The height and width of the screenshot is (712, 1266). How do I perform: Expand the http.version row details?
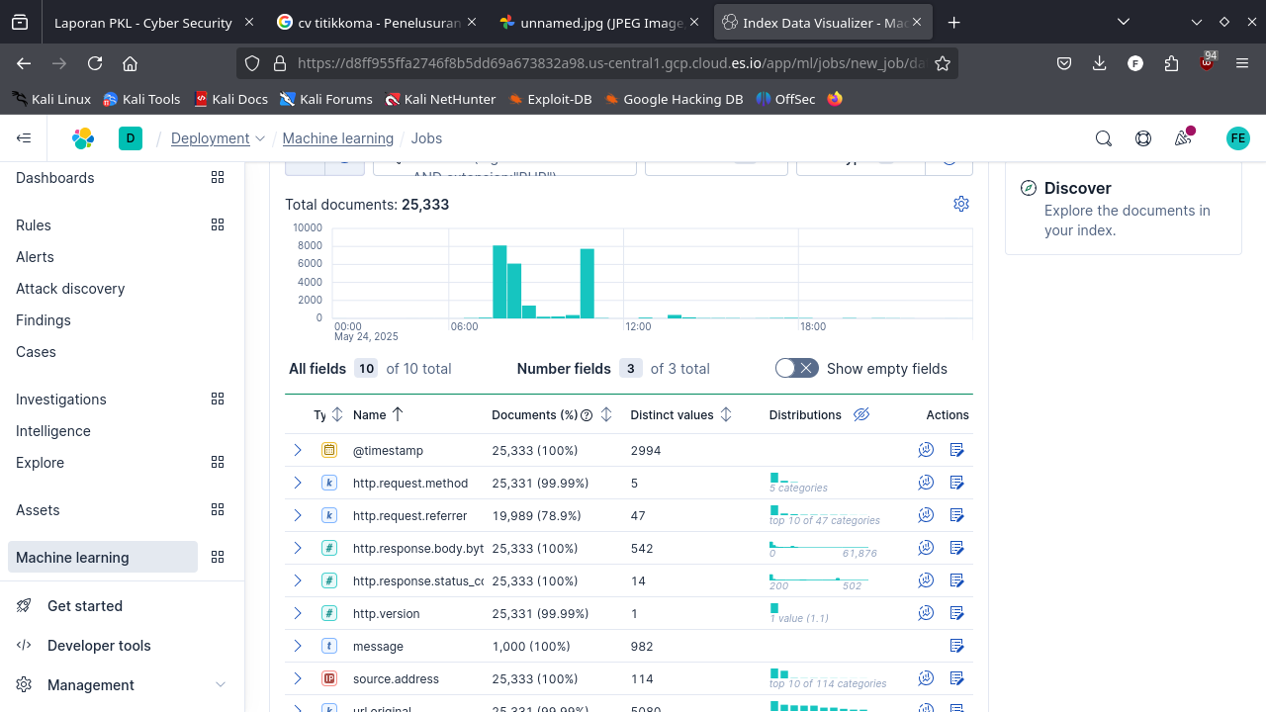(x=298, y=613)
